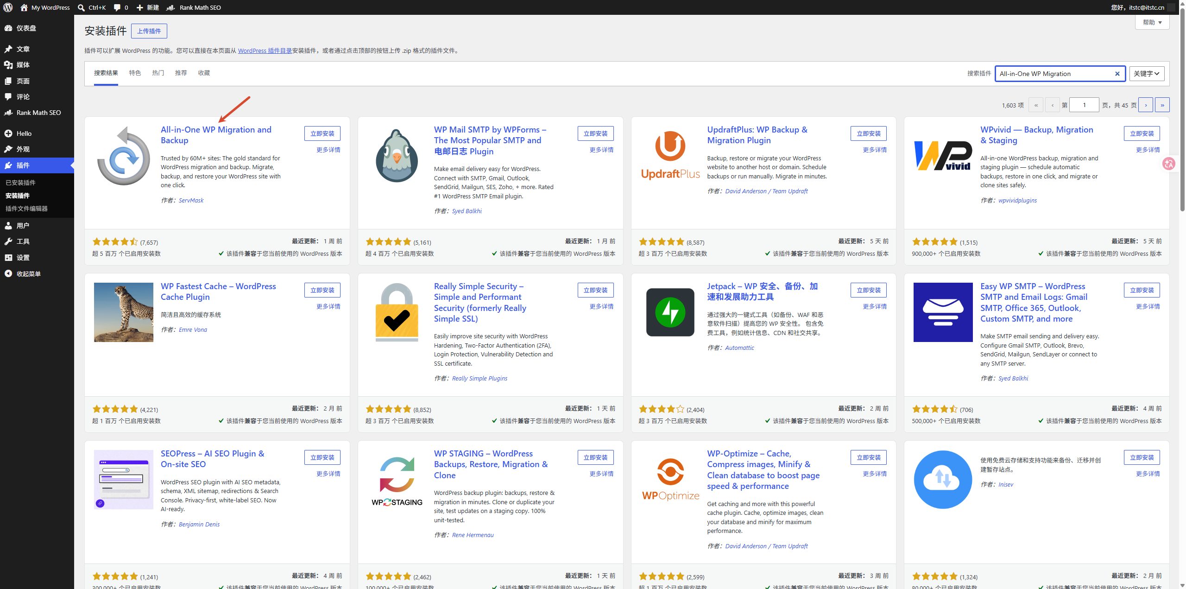Viewport: 1186px width, 589px height.
Task: Open Rank Math SEO in the sidebar
Action: coord(37,113)
